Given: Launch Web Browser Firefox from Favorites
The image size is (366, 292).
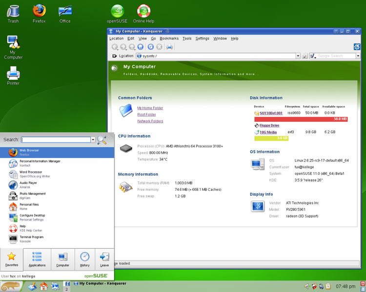Looking at the screenshot, I should tap(57, 152).
